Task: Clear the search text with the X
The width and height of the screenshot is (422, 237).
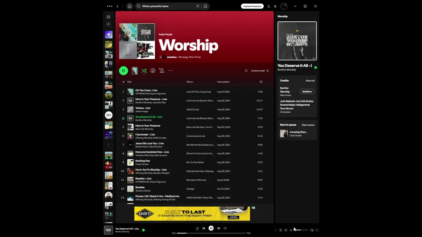Action: pos(198,6)
